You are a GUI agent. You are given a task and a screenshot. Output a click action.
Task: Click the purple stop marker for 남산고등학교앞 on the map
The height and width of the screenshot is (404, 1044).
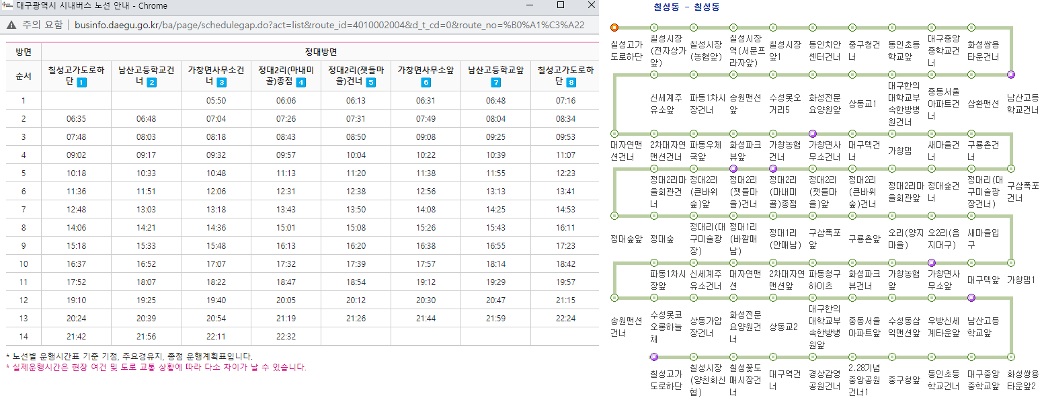pos(971,297)
